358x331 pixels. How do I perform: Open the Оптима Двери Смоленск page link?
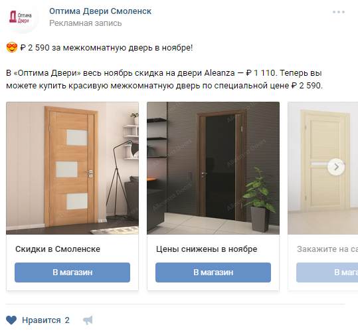coord(100,11)
